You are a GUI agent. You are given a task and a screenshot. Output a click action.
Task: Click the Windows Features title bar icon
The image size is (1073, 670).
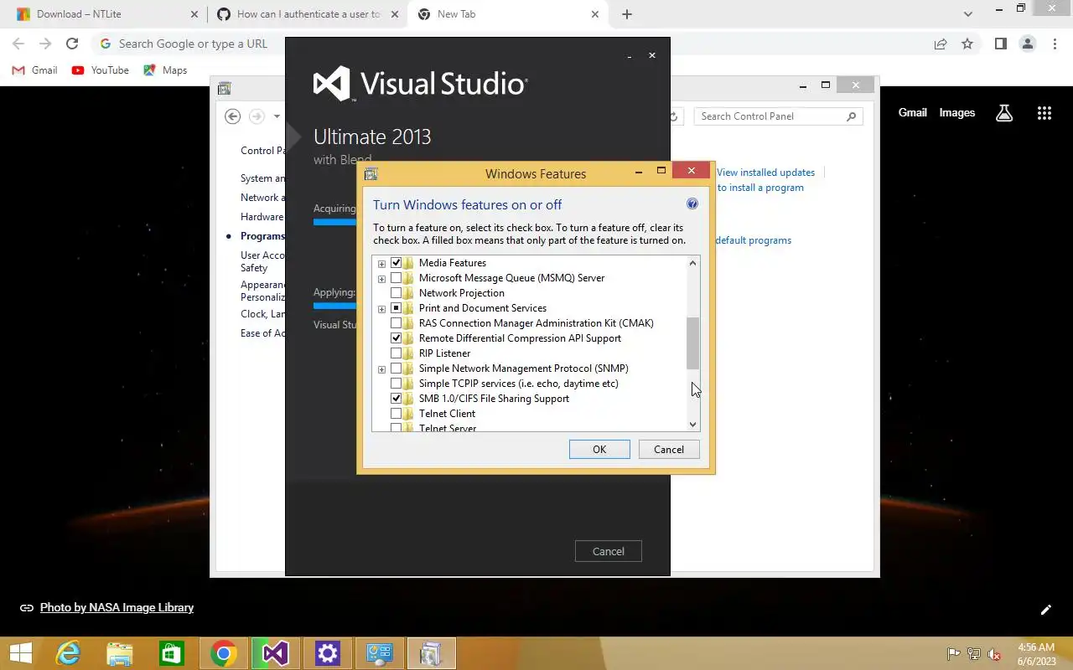[x=371, y=174]
